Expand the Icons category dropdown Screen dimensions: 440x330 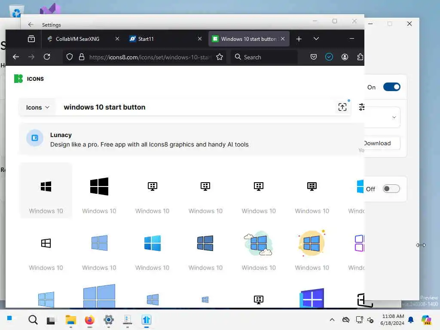[38, 107]
